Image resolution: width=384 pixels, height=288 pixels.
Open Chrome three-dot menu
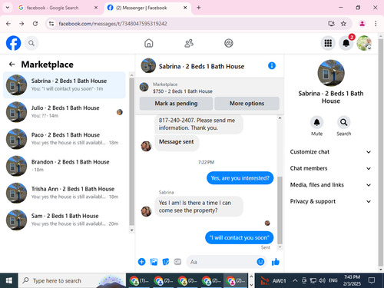coord(376,24)
